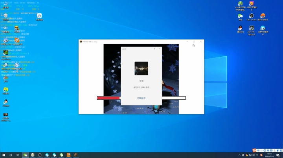
Task: Open the Recycle Bin desktop icon
Action: click(x=6, y=17)
